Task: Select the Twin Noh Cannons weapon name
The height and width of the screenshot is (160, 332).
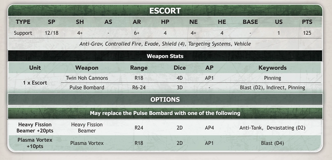Action: click(87, 78)
